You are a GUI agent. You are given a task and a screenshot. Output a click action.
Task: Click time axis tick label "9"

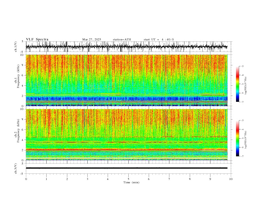(x=210, y=179)
